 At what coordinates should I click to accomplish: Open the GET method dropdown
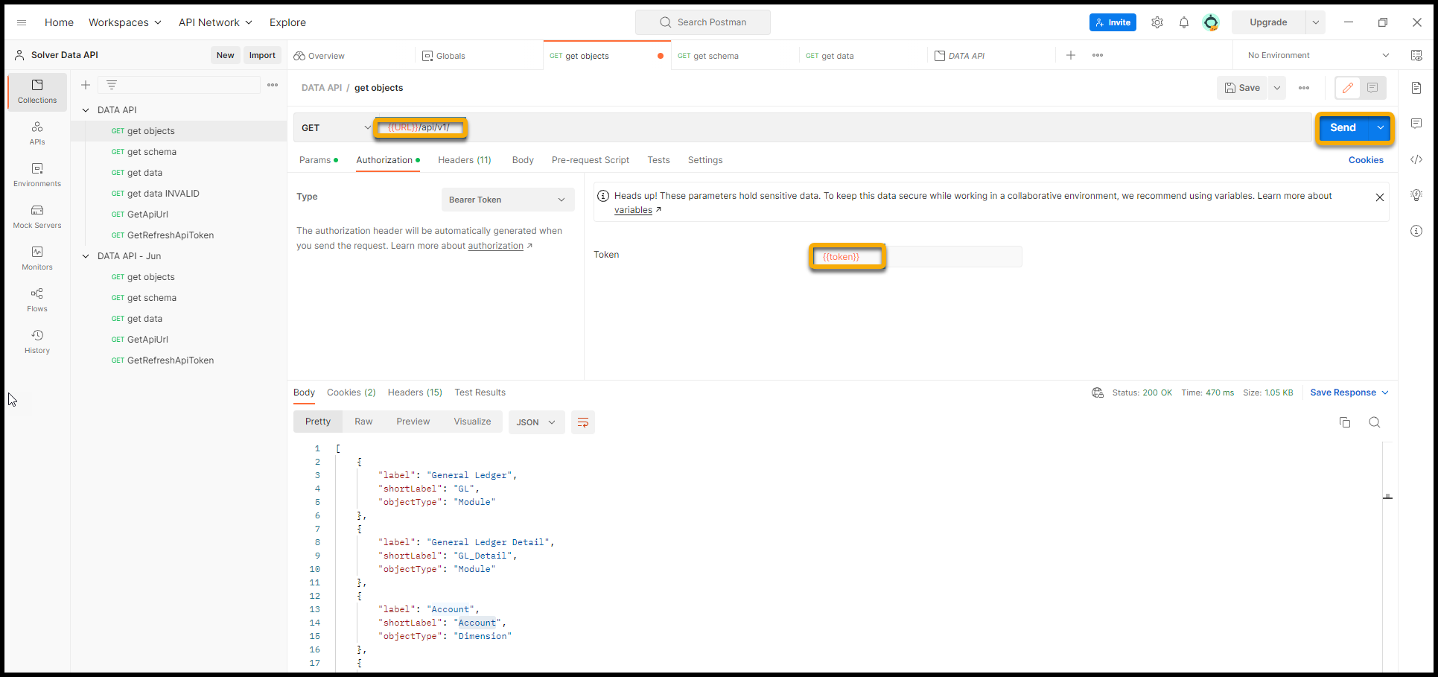point(336,128)
